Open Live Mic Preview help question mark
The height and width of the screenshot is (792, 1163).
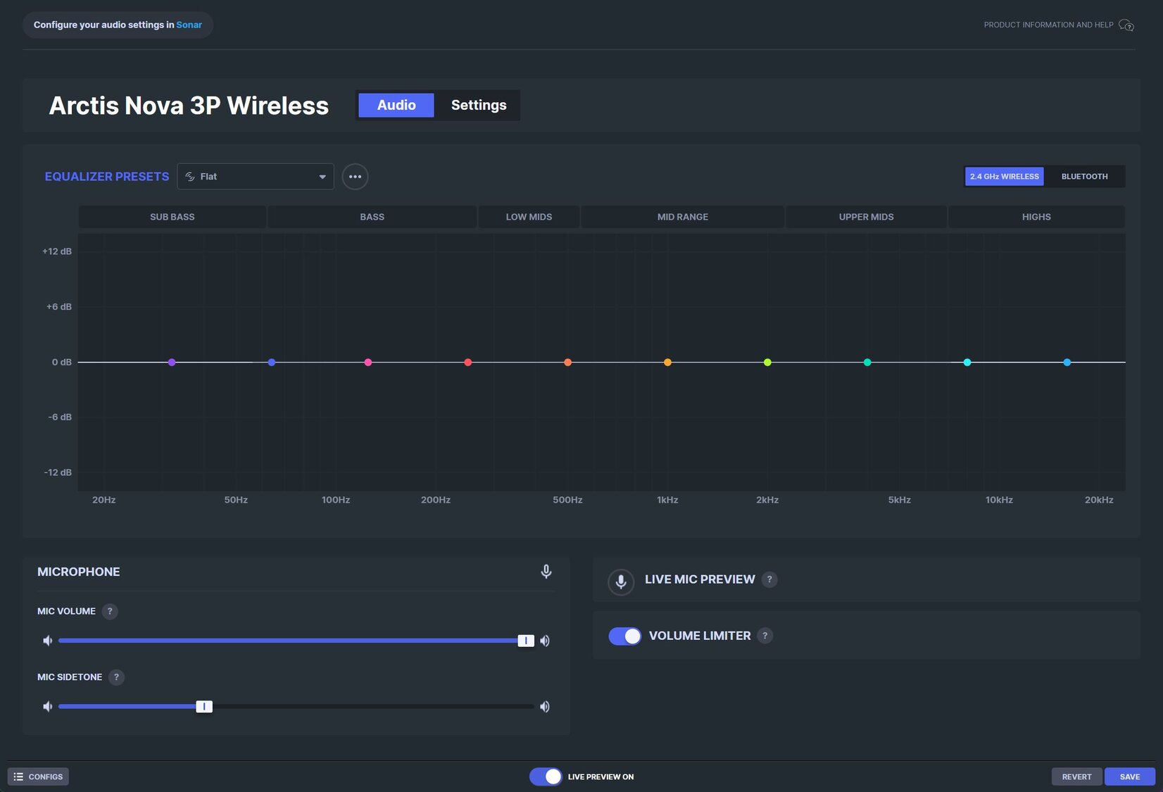(769, 579)
